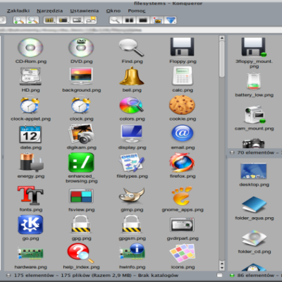Screen dimensions: 282x282
Task: Click the scrollbar up arrow
Action: 222,38
